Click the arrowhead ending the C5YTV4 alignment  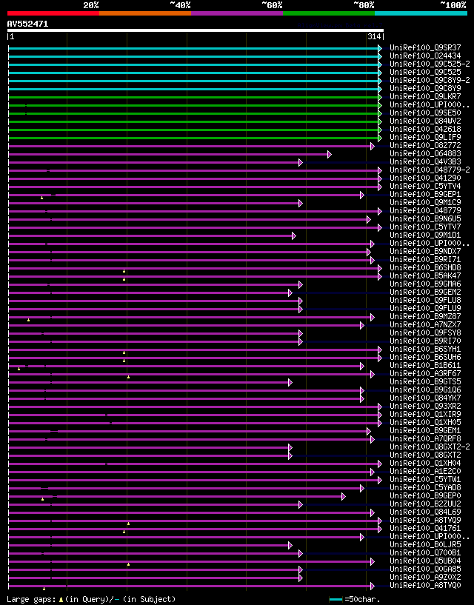(x=380, y=187)
